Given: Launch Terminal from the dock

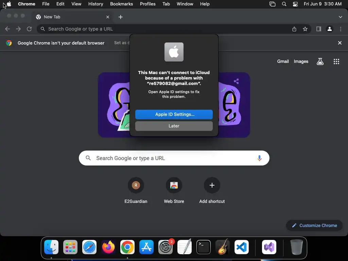Looking at the screenshot, I should pos(204,247).
